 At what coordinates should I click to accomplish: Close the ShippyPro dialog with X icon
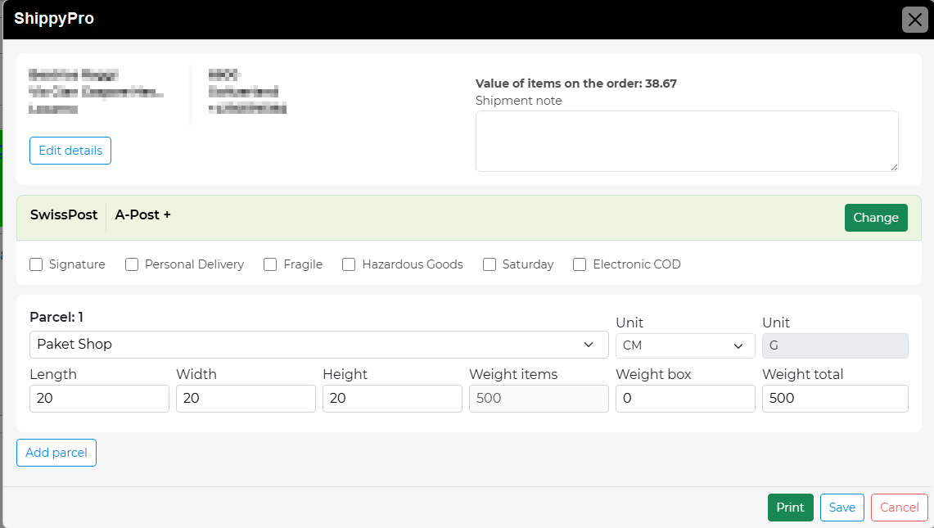click(914, 20)
